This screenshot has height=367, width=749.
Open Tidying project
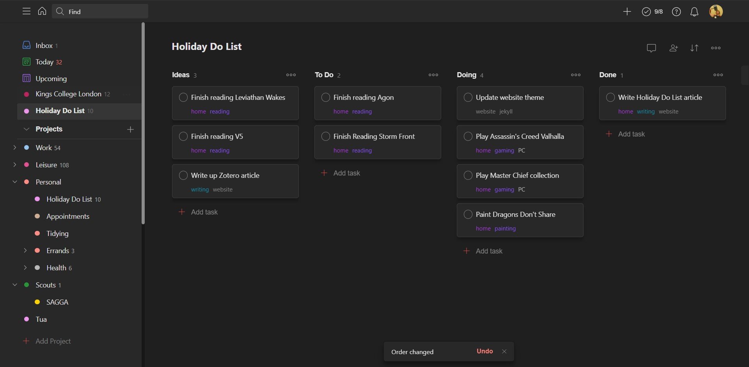pos(57,233)
